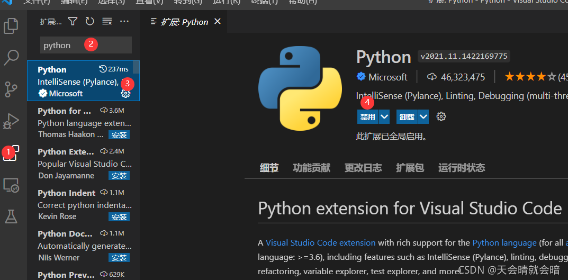The image size is (568, 280).
Task: Select the Python for VSCode extension by Thomas Haakon
Action: click(x=83, y=122)
